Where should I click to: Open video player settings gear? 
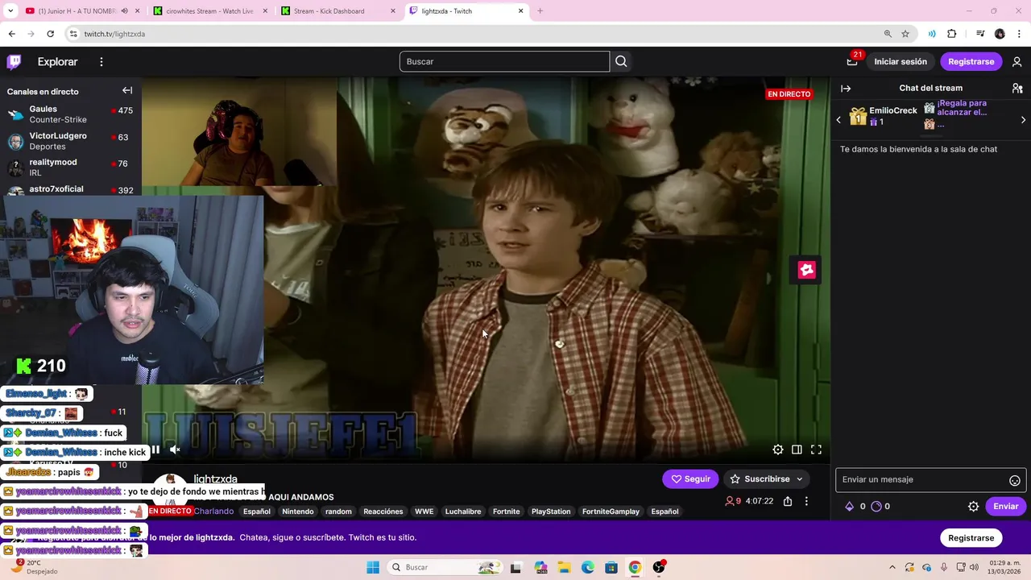pyautogui.click(x=778, y=449)
